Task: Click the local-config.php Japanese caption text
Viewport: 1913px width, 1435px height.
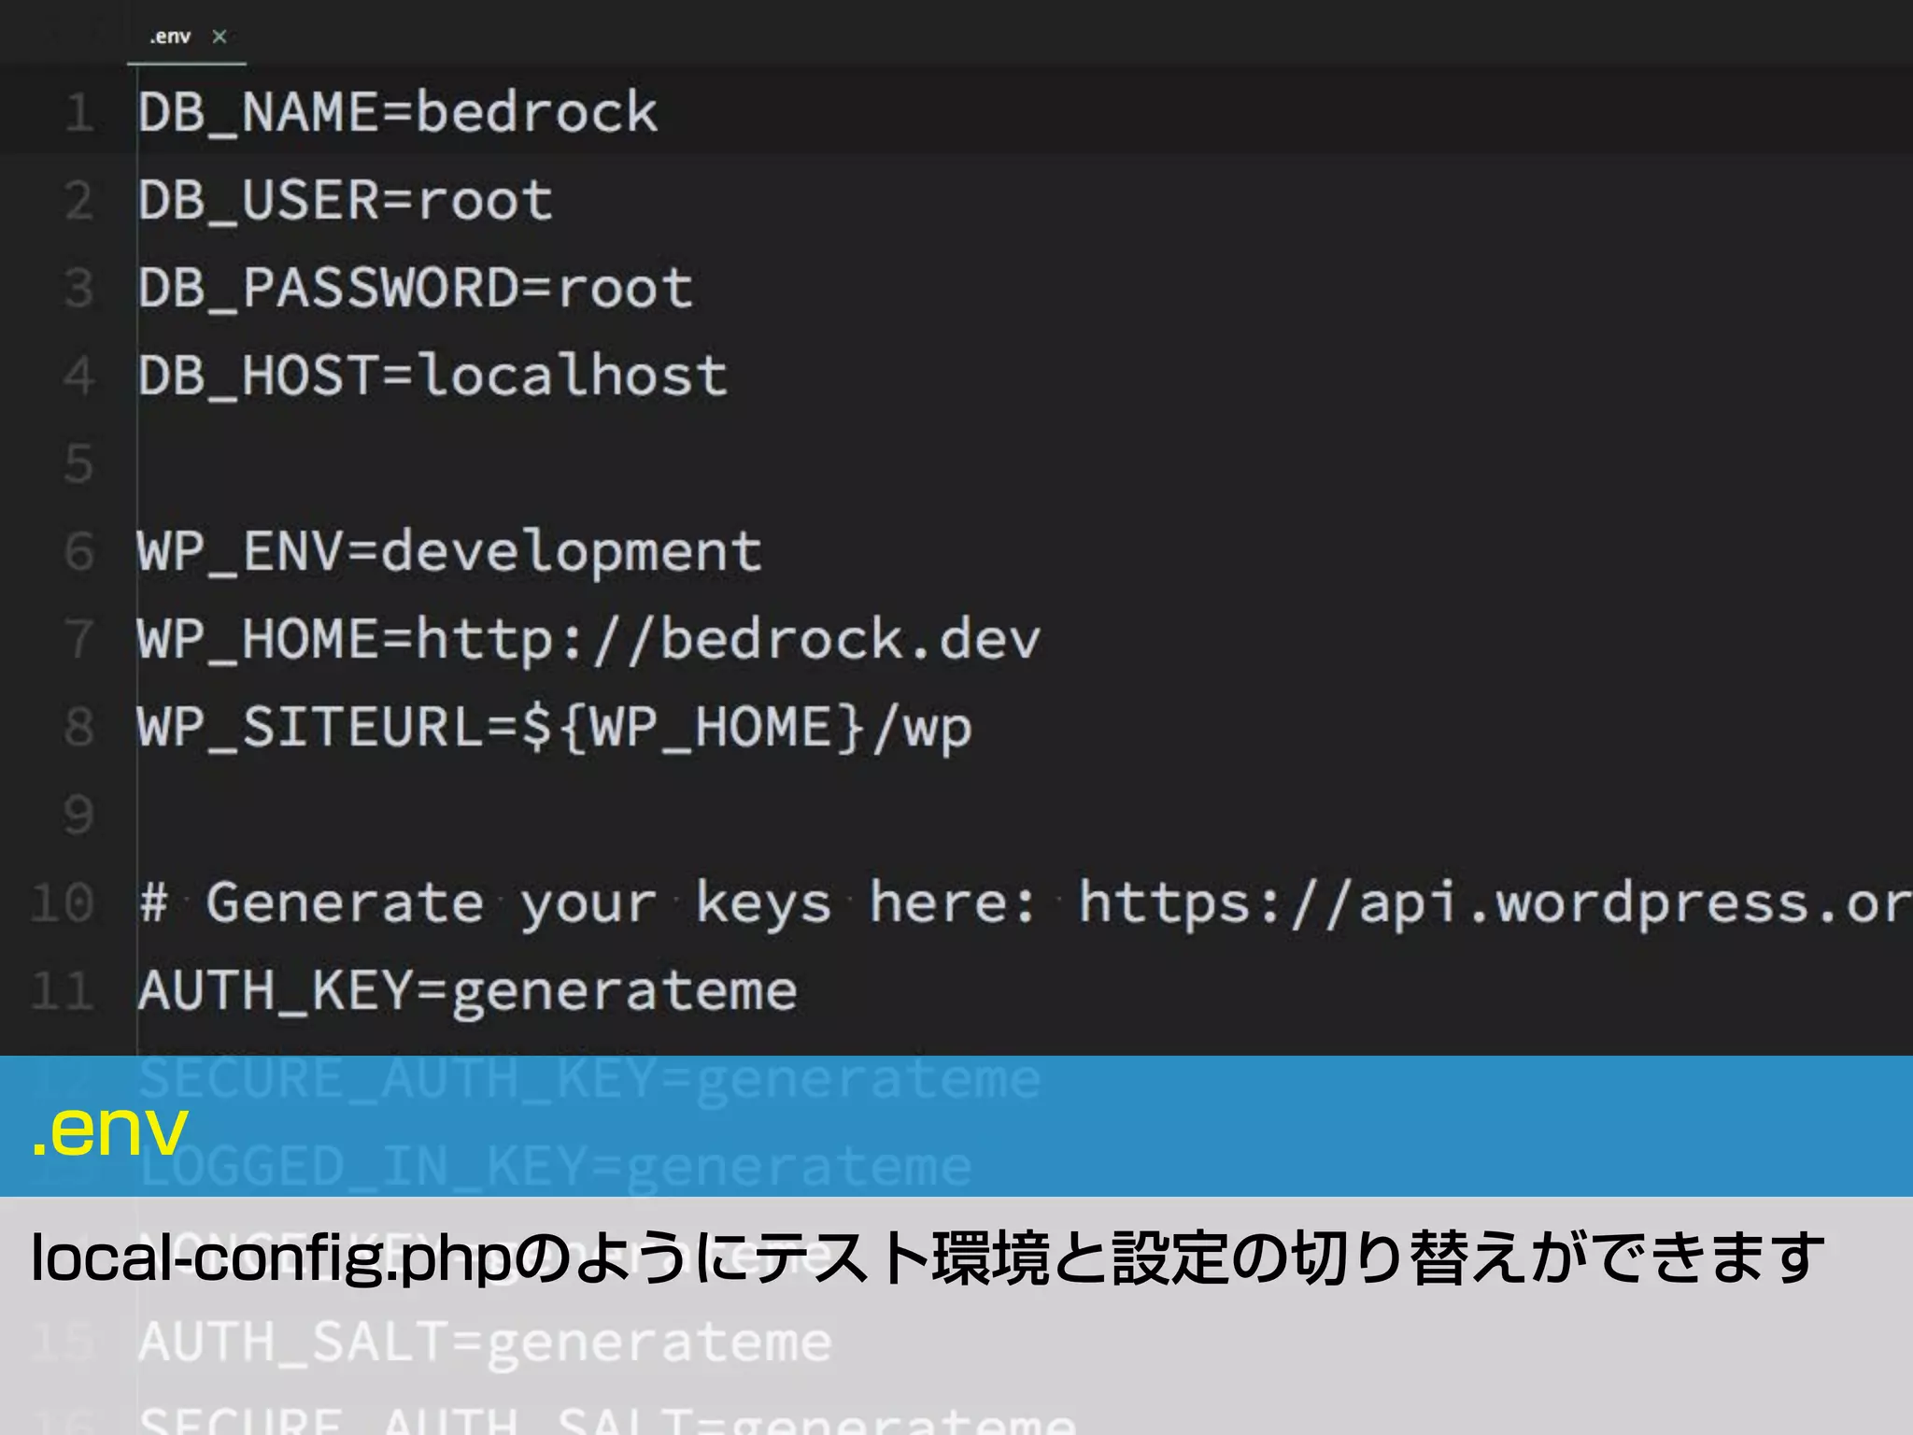Action: click(927, 1258)
